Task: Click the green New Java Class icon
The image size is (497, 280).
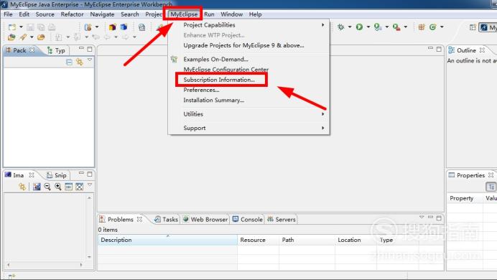Action: coord(432,27)
